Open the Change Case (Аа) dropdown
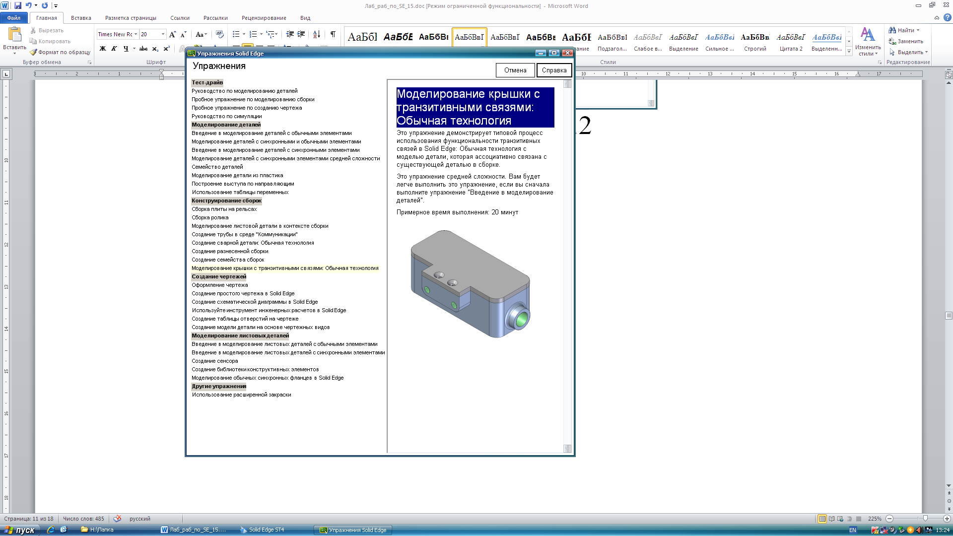Screen dimensions: 953x536 pyautogui.click(x=201, y=34)
